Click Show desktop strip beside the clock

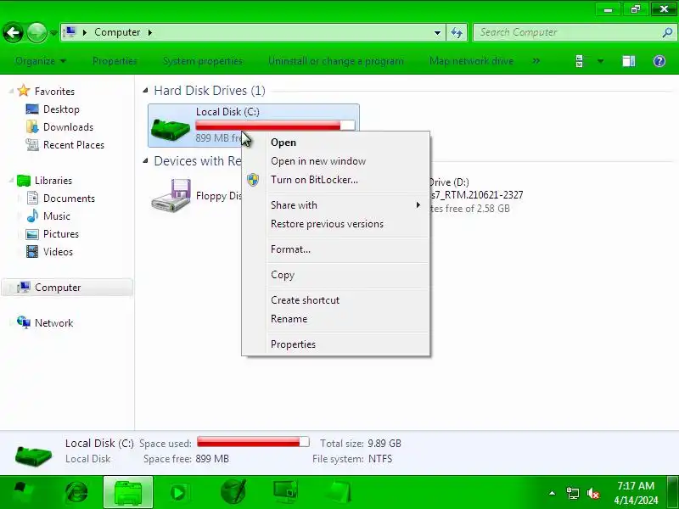(673, 492)
